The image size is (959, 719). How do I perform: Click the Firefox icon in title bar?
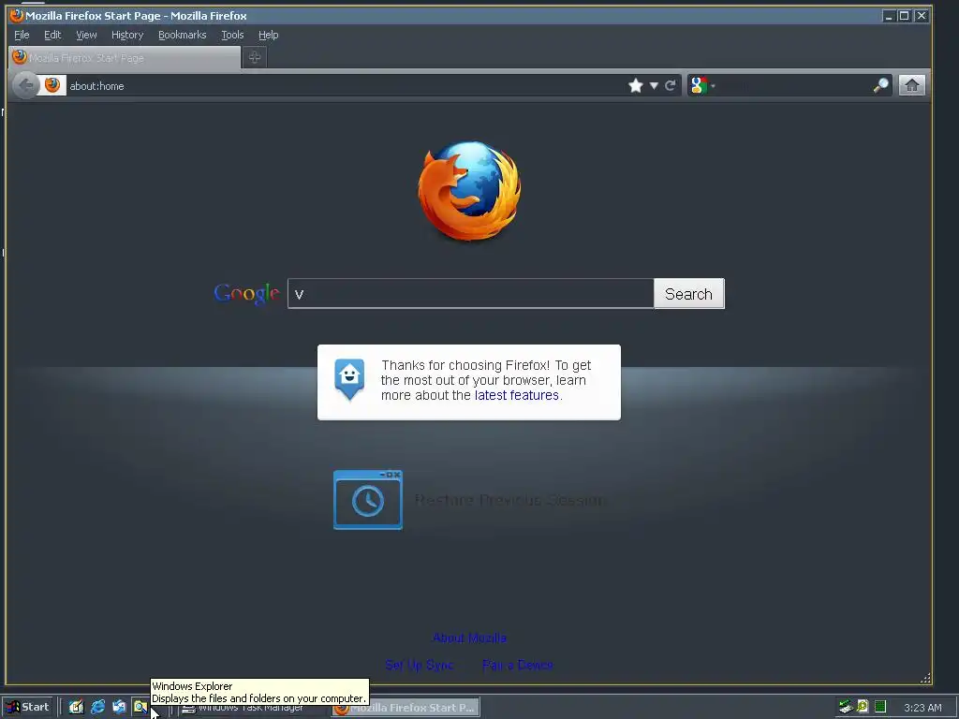(x=17, y=15)
